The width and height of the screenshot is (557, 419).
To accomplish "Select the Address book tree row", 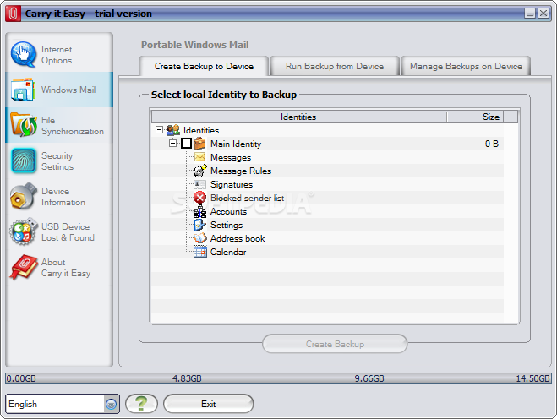I will (x=327, y=238).
